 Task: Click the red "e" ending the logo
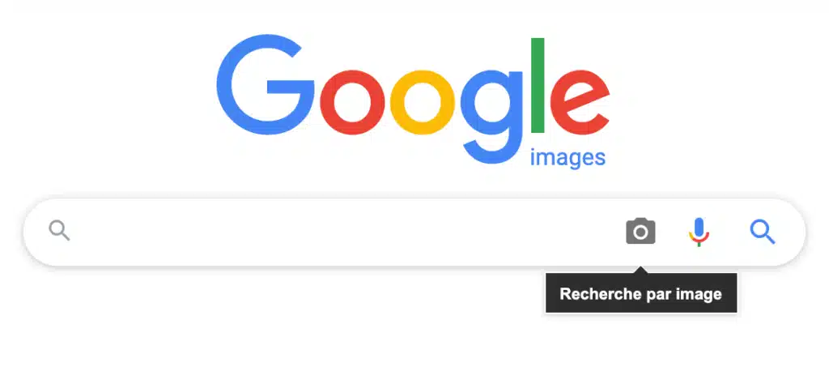580,101
